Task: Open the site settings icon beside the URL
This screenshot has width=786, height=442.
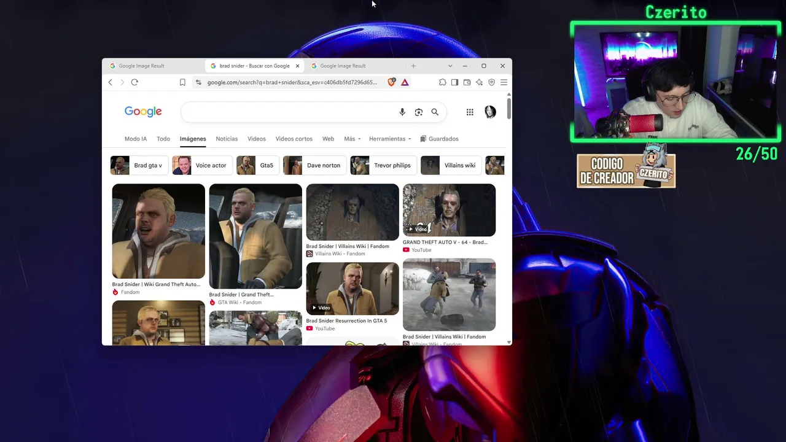Action: pos(198,82)
